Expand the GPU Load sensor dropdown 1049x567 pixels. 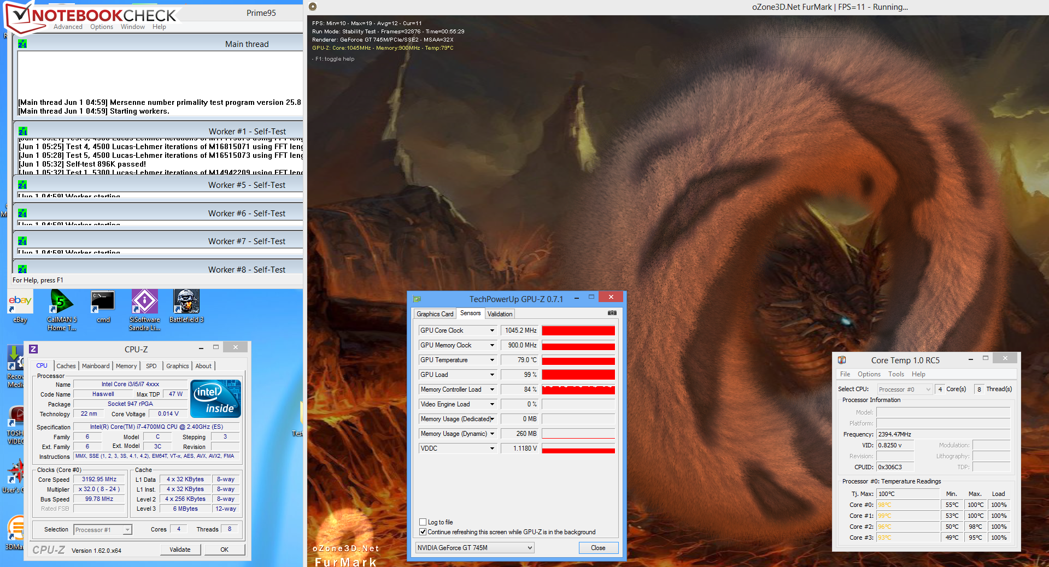[x=492, y=375]
